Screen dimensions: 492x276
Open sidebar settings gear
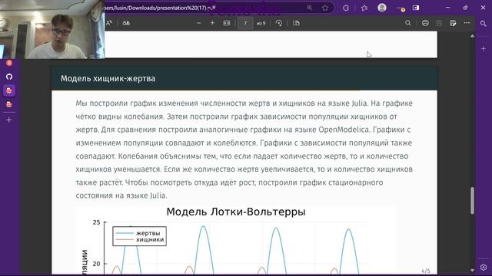(484, 268)
